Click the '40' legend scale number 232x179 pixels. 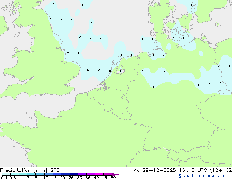96,178
